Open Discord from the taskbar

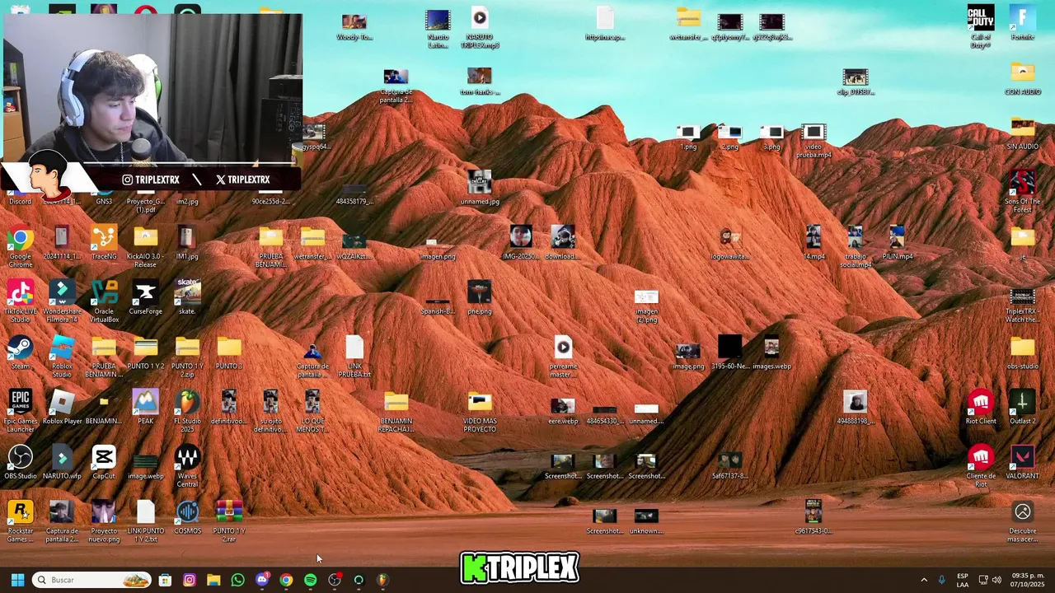coord(262,580)
